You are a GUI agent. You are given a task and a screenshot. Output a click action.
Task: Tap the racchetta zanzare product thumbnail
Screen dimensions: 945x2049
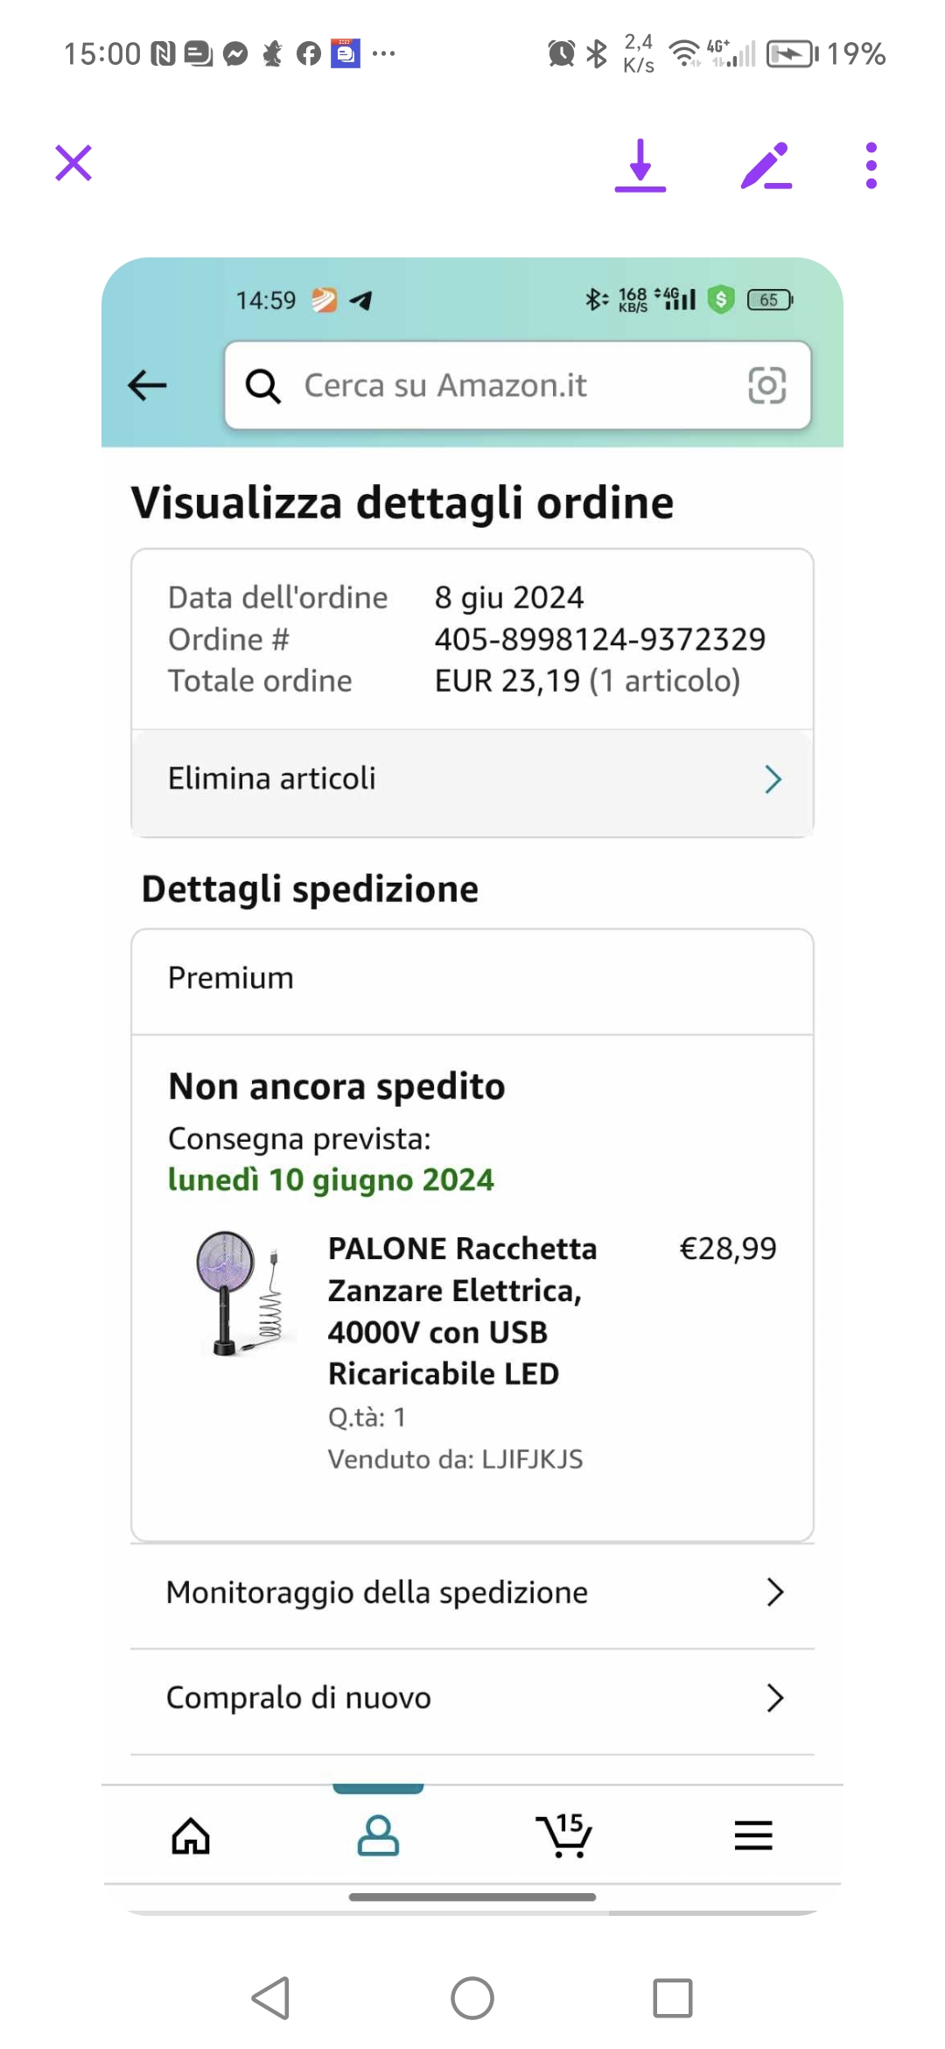tap(240, 1292)
